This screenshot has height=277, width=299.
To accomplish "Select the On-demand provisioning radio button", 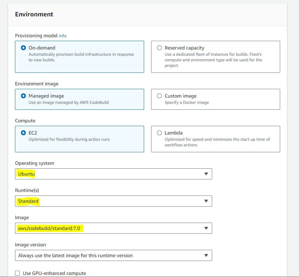I will tap(23, 48).
